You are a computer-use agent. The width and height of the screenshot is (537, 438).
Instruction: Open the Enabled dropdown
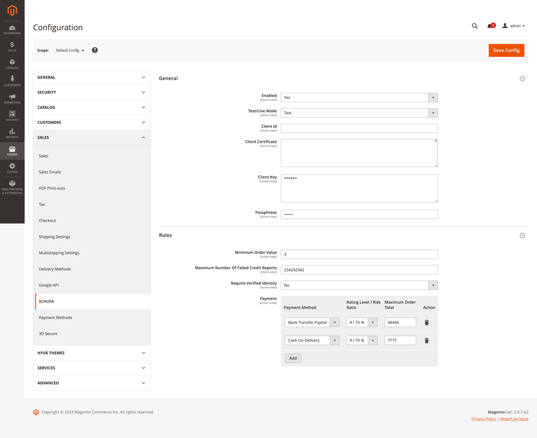[359, 97]
